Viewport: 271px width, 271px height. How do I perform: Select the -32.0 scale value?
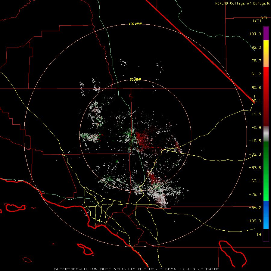pyautogui.click(x=255, y=154)
